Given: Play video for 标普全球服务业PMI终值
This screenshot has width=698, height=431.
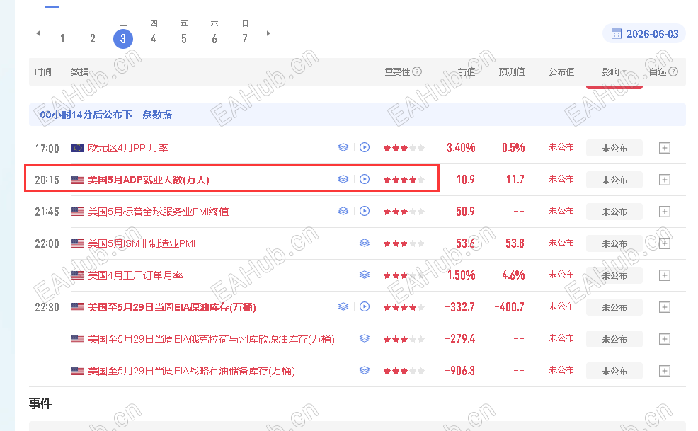Looking at the screenshot, I should click(365, 211).
